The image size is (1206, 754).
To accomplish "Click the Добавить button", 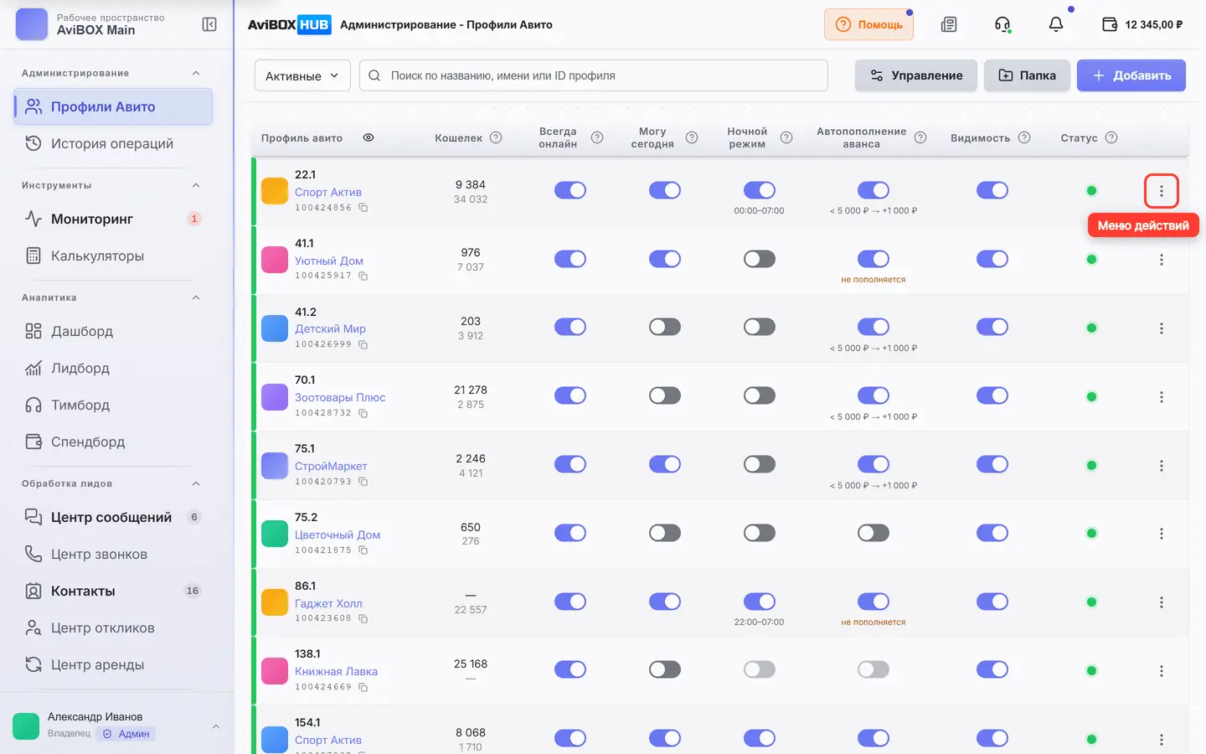I will point(1131,75).
